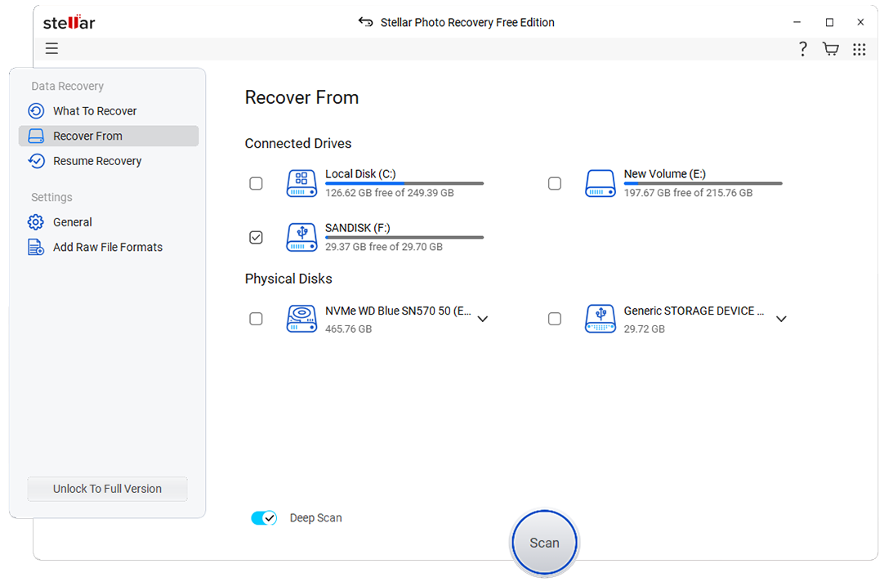
Task: Uncheck the SANDISK (F:) drive
Action: (x=256, y=237)
